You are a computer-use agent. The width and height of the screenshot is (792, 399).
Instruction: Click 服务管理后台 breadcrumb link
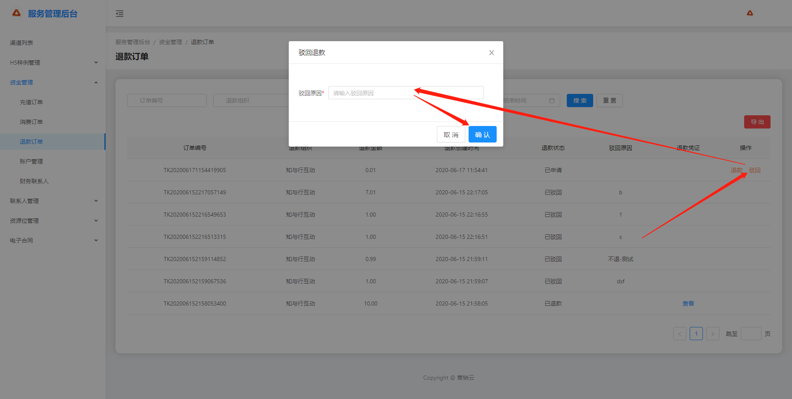click(133, 42)
